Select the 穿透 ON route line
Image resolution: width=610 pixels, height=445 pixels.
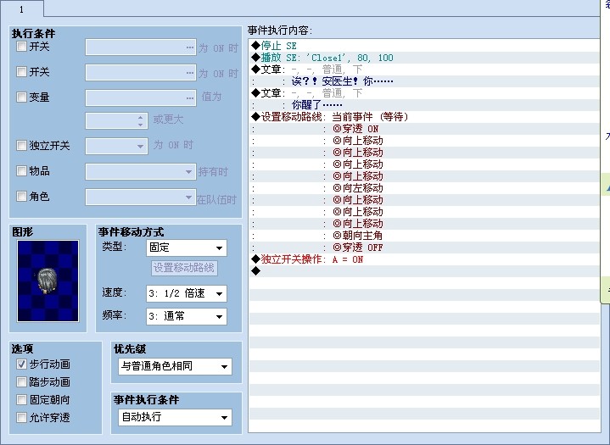pos(424,129)
